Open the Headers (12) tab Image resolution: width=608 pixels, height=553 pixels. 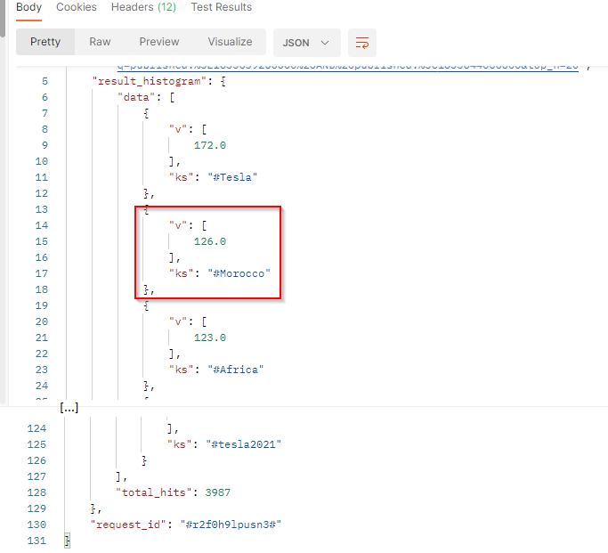(x=143, y=7)
